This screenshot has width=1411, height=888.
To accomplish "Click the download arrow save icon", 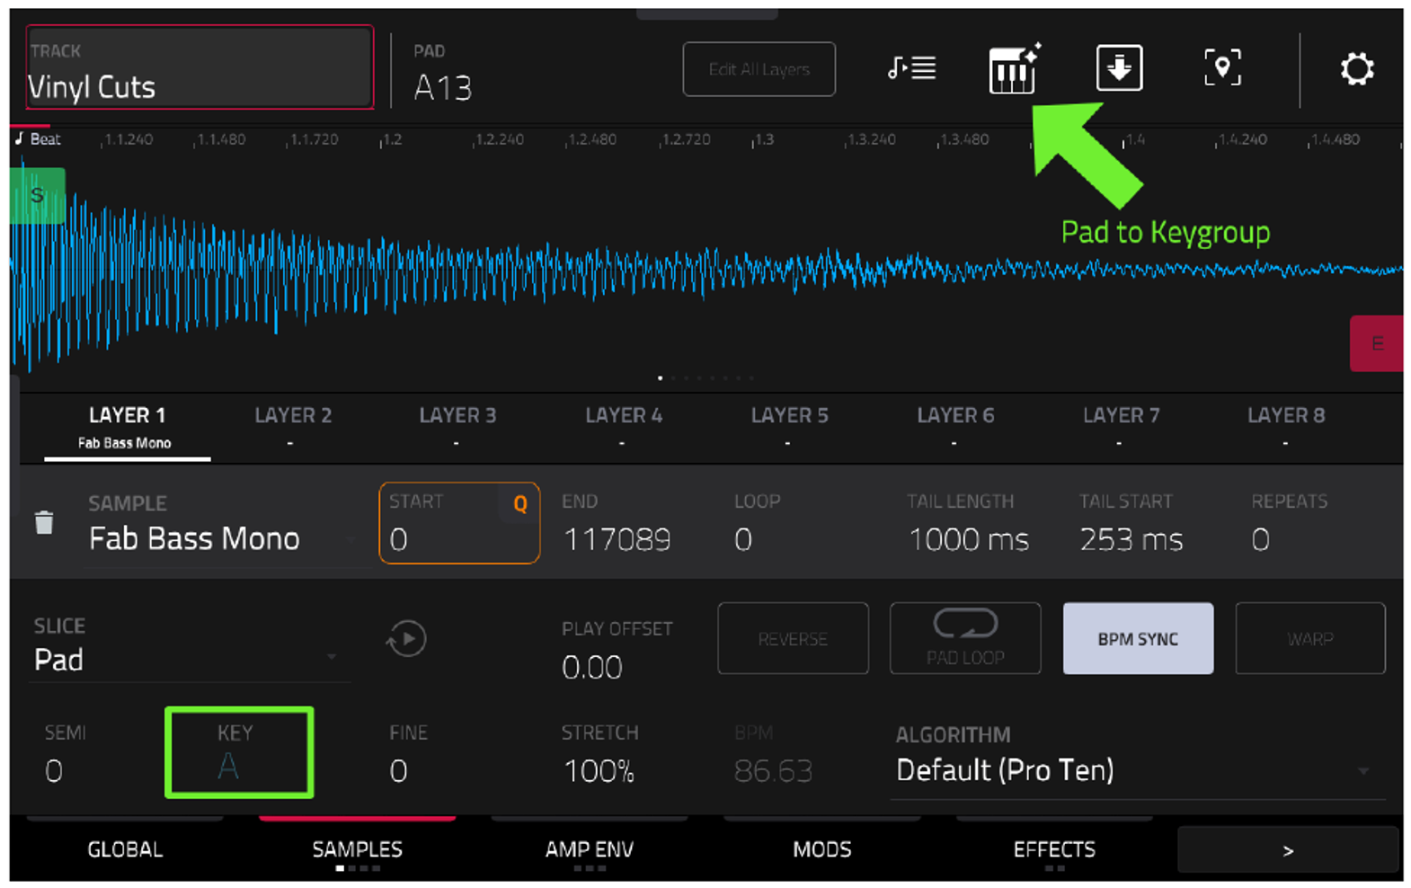I will coord(1119,68).
